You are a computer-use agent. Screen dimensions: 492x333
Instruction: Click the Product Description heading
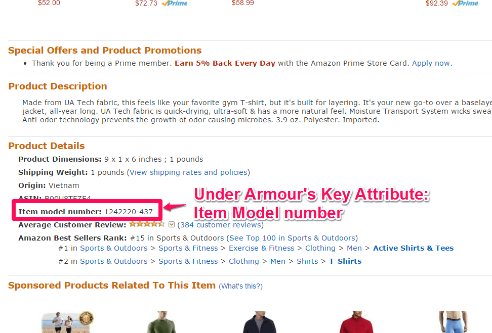pyautogui.click(x=58, y=86)
